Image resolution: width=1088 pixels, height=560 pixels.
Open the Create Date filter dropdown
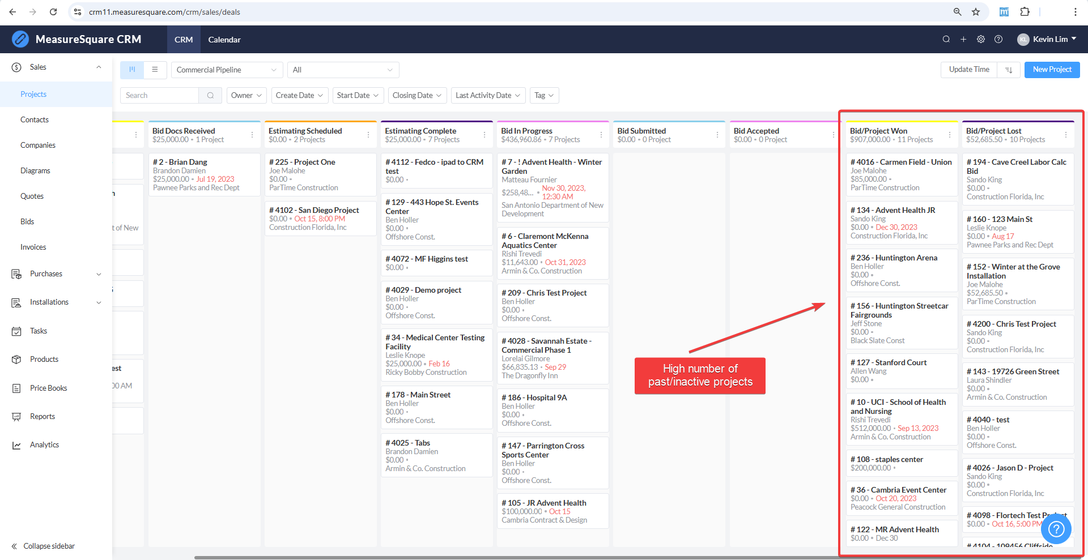pos(299,95)
